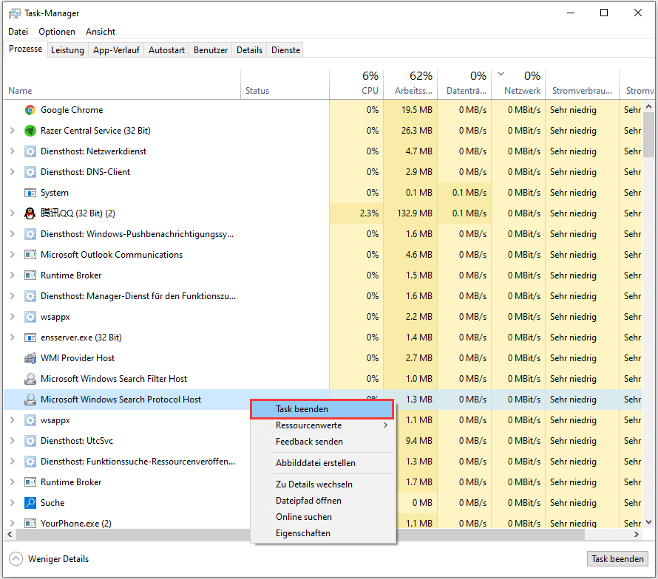Click the Diensthost: Windows-Pushbenachrichtigungssy gear icon
This screenshot has height=579, width=658.
tap(30, 234)
